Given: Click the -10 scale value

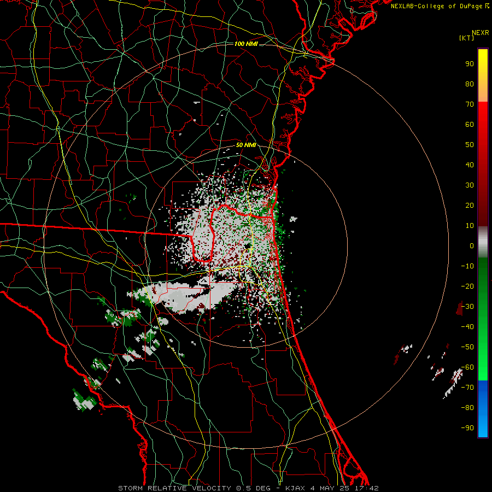Looking at the screenshot, I should point(467,266).
